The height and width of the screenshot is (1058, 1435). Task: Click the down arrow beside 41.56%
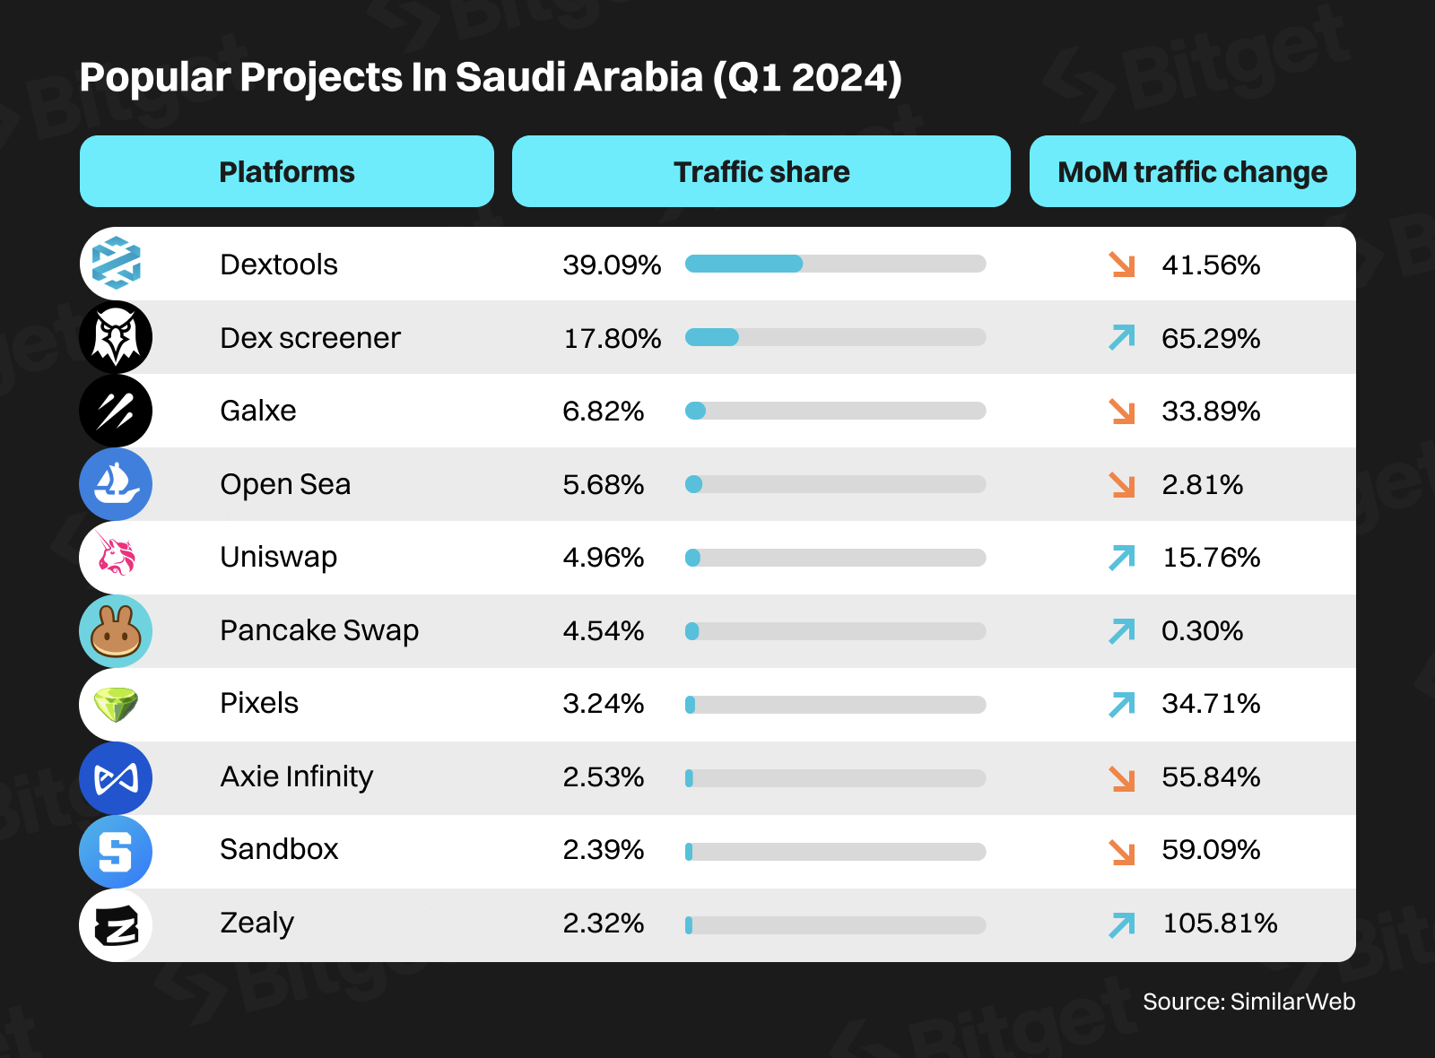[x=1122, y=264]
